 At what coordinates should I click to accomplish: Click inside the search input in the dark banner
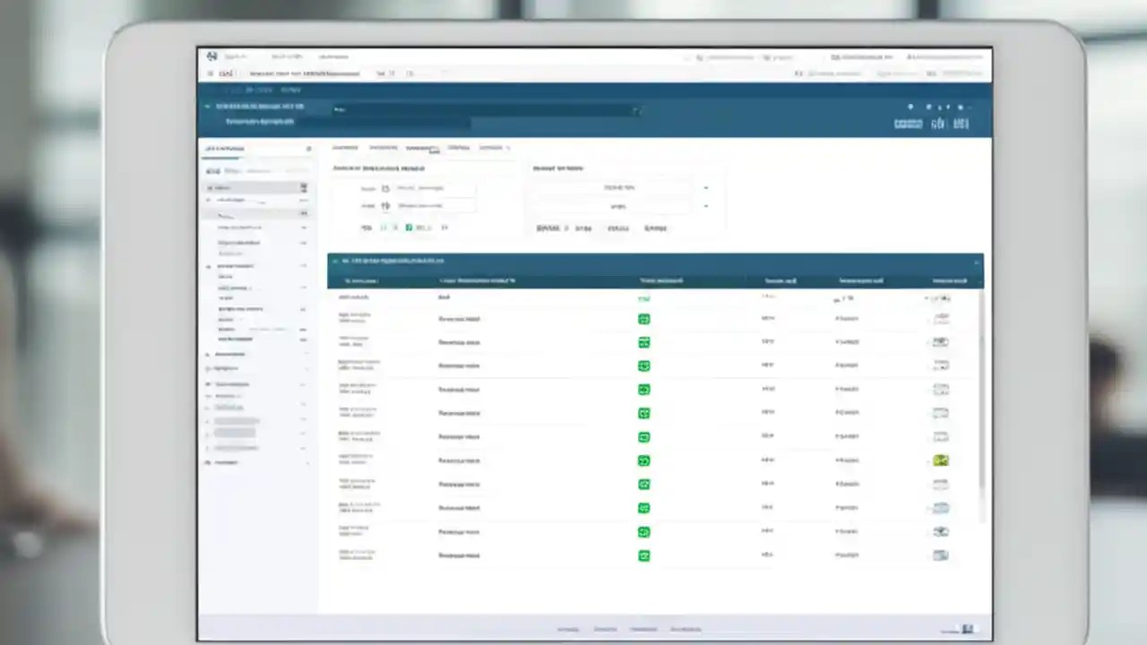point(484,110)
